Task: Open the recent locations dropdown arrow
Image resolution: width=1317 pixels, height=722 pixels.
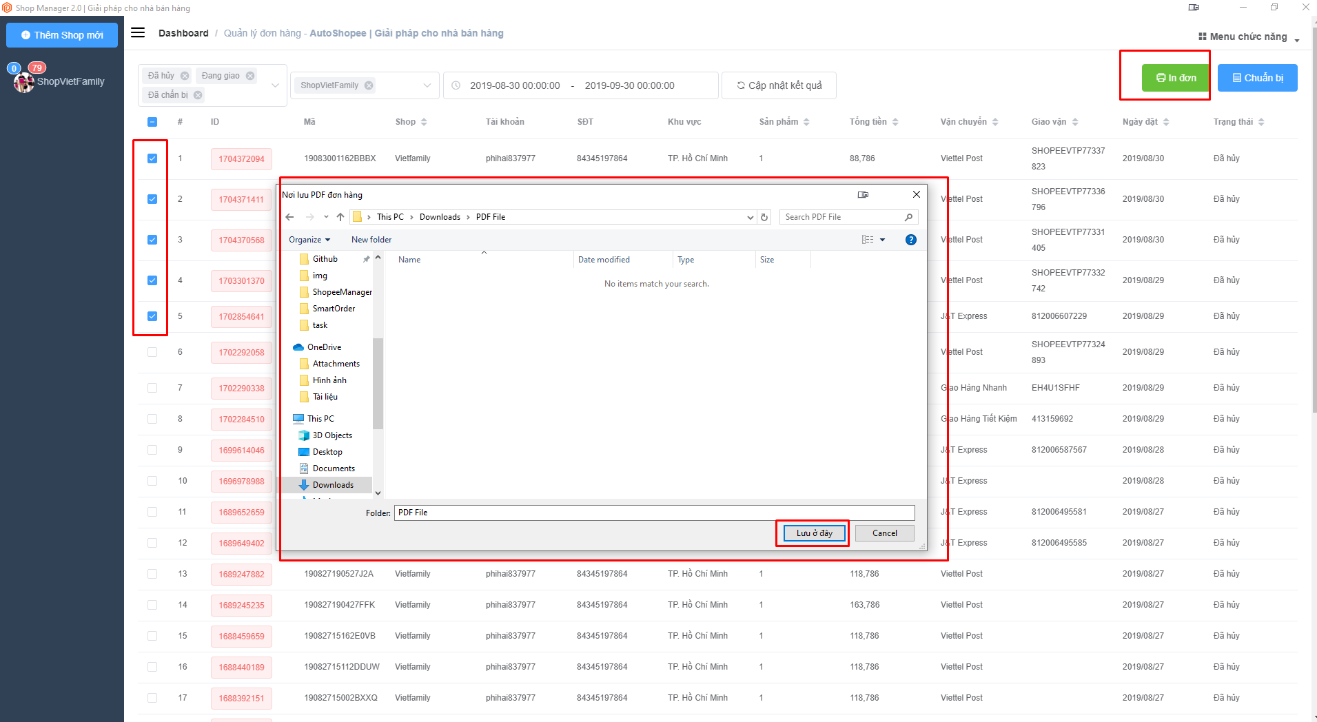Action: pyautogui.click(x=326, y=217)
